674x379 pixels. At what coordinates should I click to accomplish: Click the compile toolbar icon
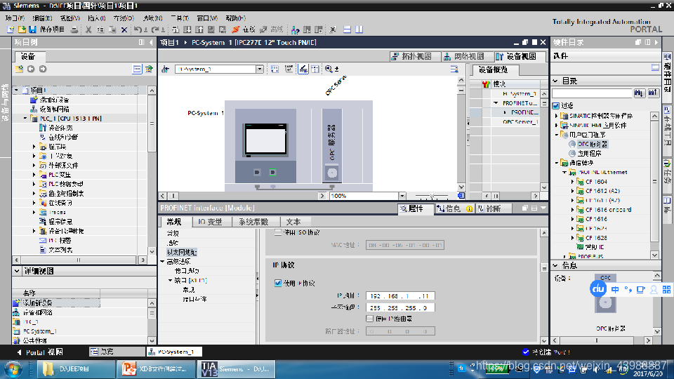click(x=176, y=29)
